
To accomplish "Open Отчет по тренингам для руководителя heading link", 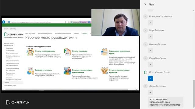I will point(82,71).
